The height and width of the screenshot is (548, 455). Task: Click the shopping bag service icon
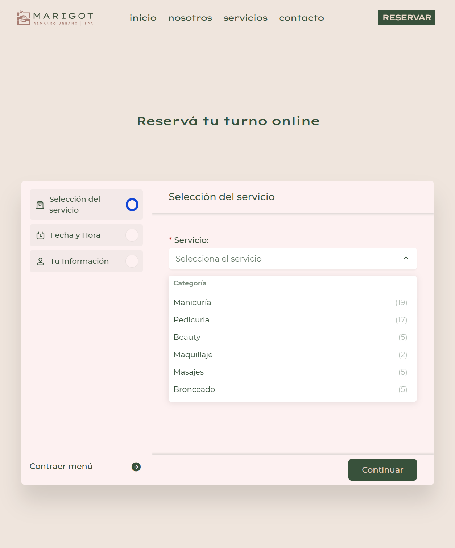[40, 205]
